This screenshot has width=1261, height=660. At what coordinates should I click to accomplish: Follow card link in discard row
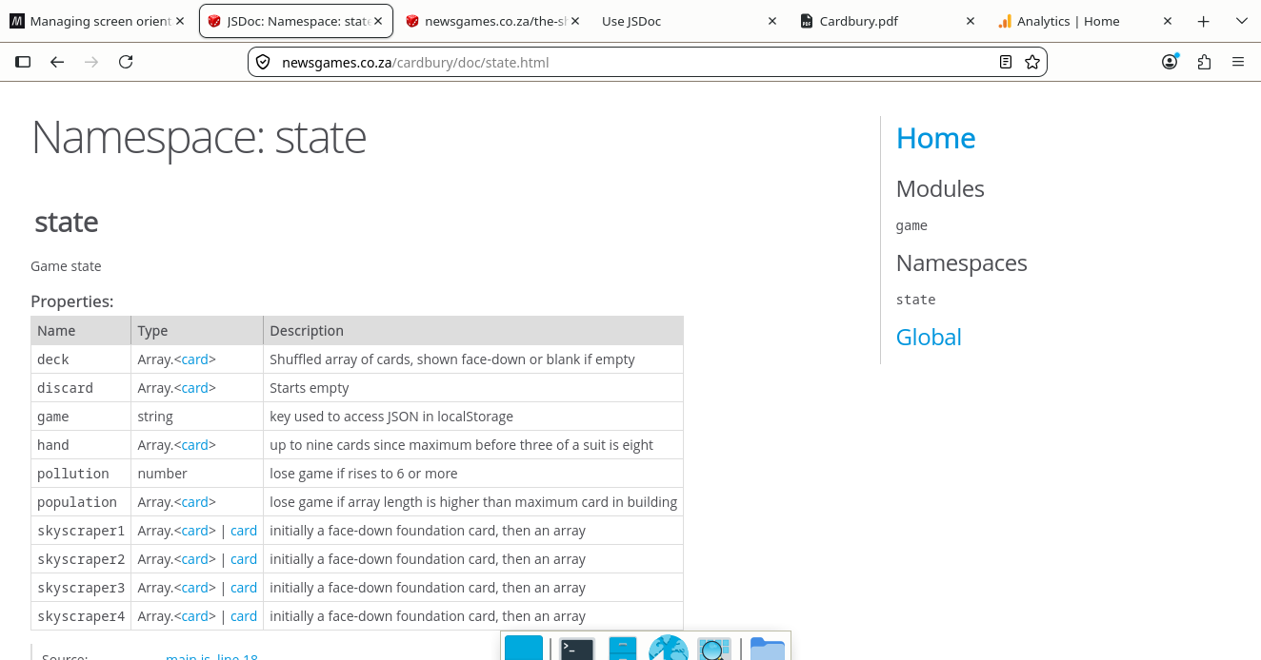(x=195, y=388)
